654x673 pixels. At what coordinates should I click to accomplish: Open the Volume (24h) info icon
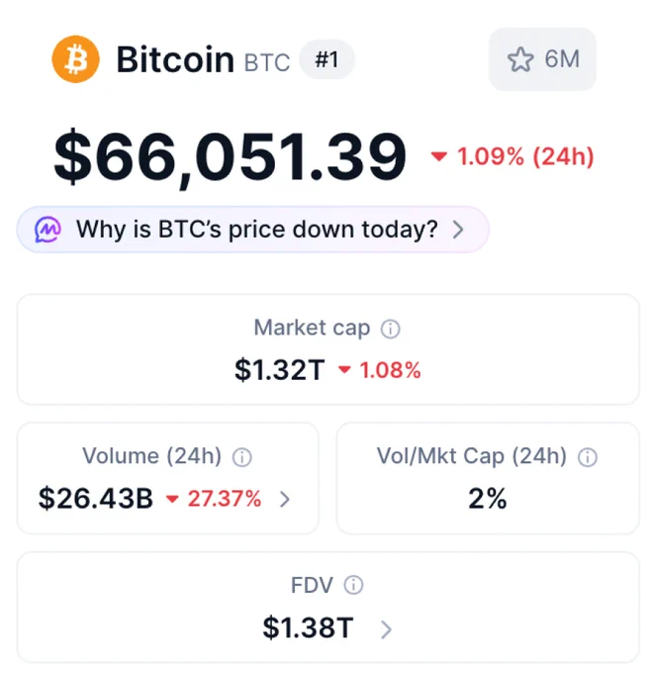[x=242, y=457]
